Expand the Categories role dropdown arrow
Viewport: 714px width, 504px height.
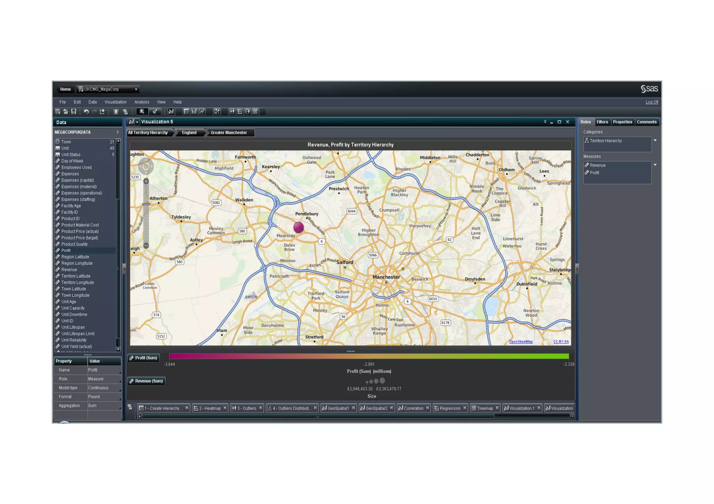pyautogui.click(x=655, y=141)
